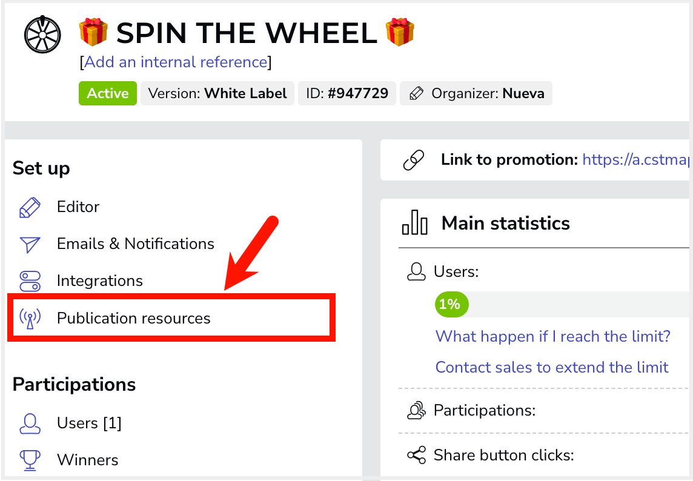This screenshot has height=481, width=693.
Task: Click the Organizer pencil edit icon
Action: coord(416,93)
